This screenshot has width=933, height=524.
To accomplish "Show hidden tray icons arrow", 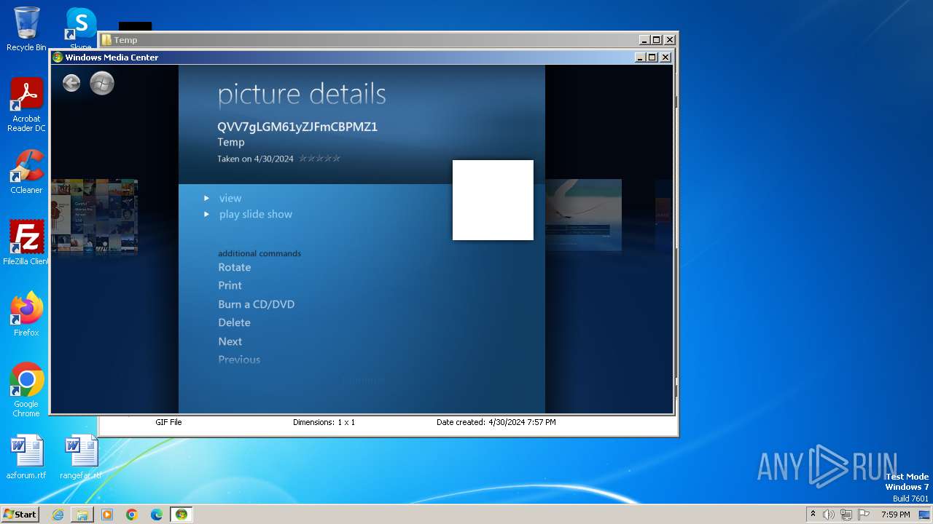I will 813,515.
